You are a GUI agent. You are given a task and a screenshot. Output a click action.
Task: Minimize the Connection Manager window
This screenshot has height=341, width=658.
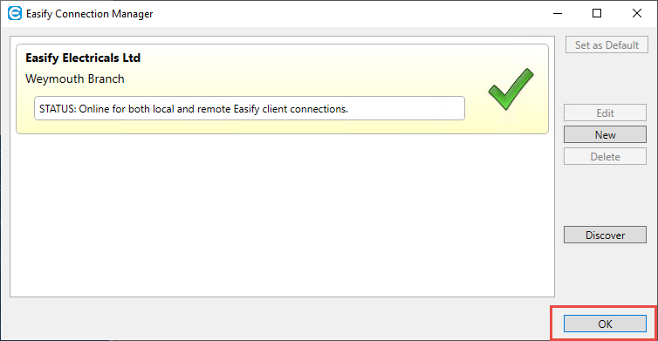coord(558,13)
